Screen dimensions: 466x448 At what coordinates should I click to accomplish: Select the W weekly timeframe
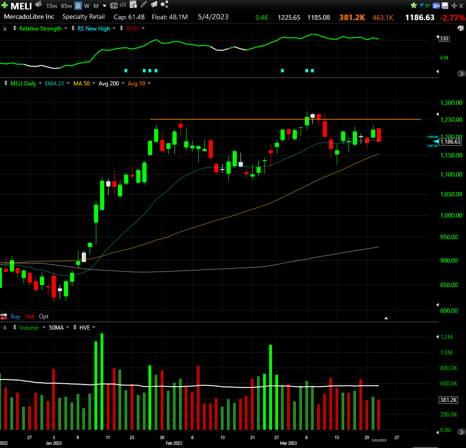pyautogui.click(x=87, y=6)
